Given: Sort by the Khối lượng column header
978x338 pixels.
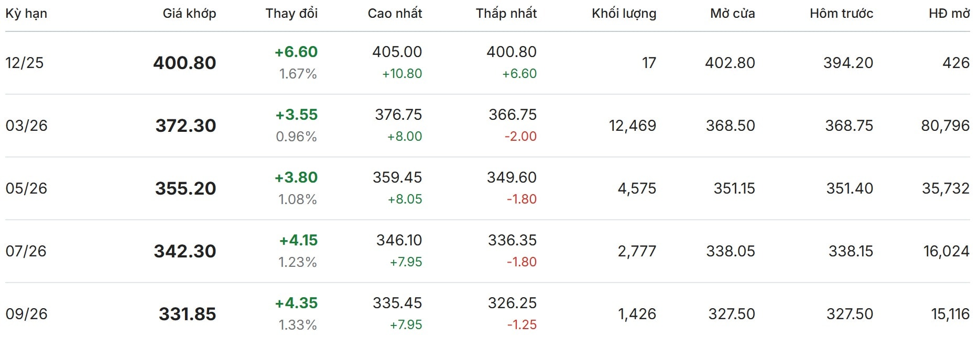Looking at the screenshot, I should point(624,14).
